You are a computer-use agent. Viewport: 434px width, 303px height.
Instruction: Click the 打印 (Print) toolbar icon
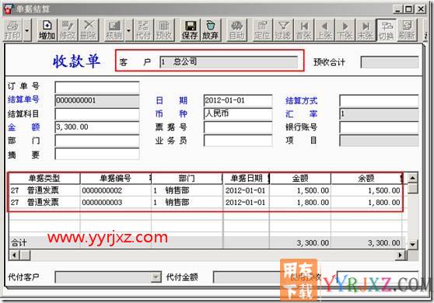[x=12, y=30]
